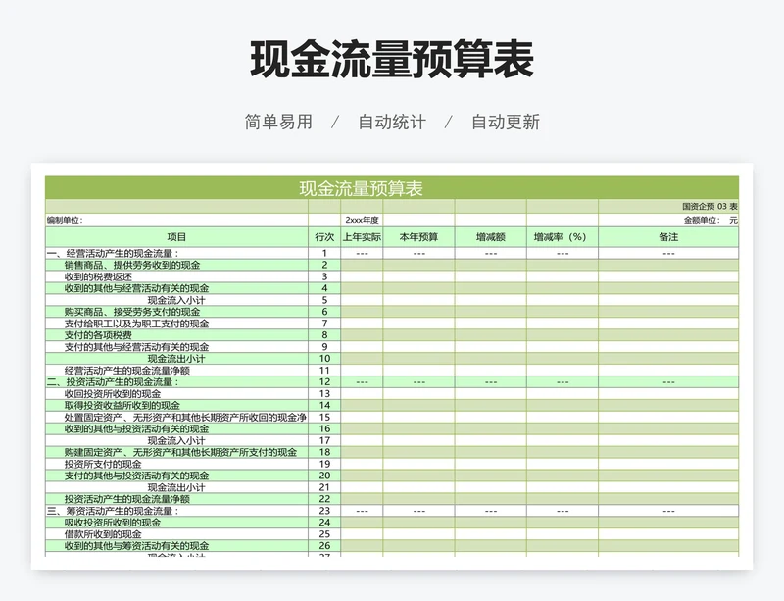The image size is (784, 601).
Task: Click row 二、投资活动产生的现金流量：
Action: click(392, 381)
